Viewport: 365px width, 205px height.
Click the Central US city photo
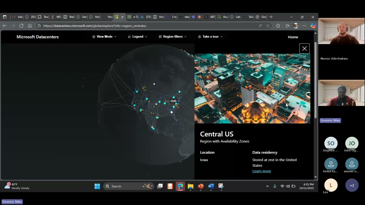pyautogui.click(x=252, y=89)
